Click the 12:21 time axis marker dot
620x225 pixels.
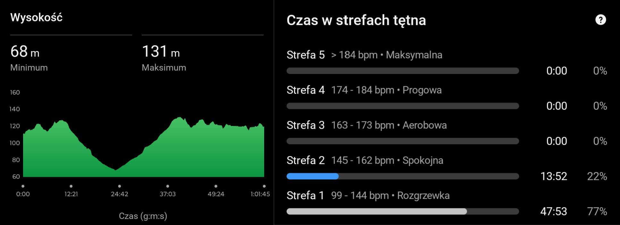click(71, 186)
